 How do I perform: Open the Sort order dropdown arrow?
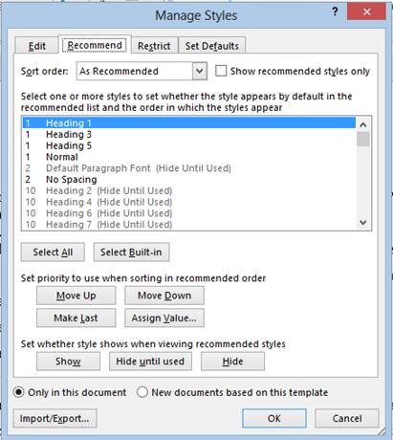[x=200, y=71]
